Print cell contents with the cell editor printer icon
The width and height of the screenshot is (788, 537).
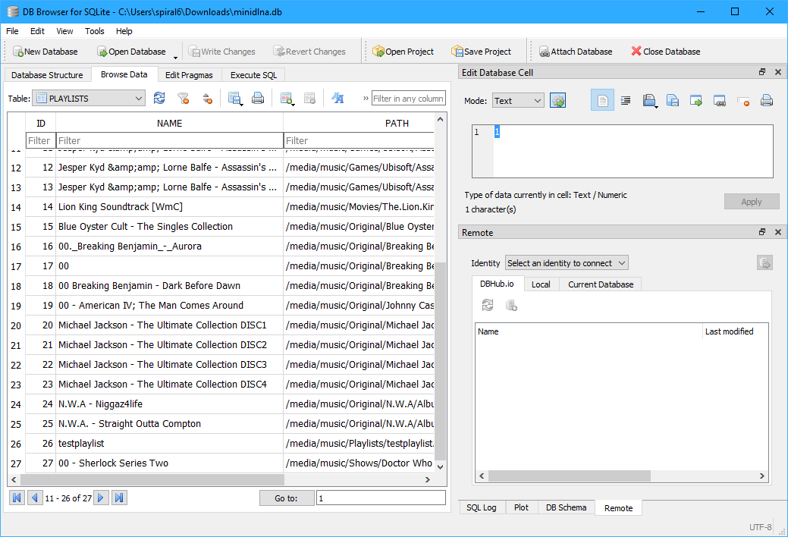tap(767, 101)
